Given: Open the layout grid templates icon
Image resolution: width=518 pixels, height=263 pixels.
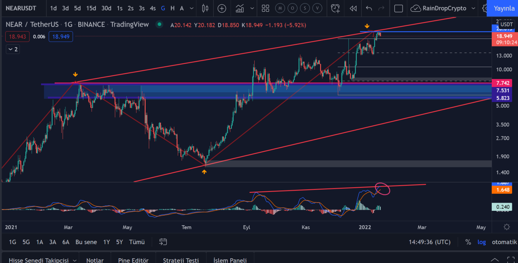Looking at the screenshot, I should point(265,8).
